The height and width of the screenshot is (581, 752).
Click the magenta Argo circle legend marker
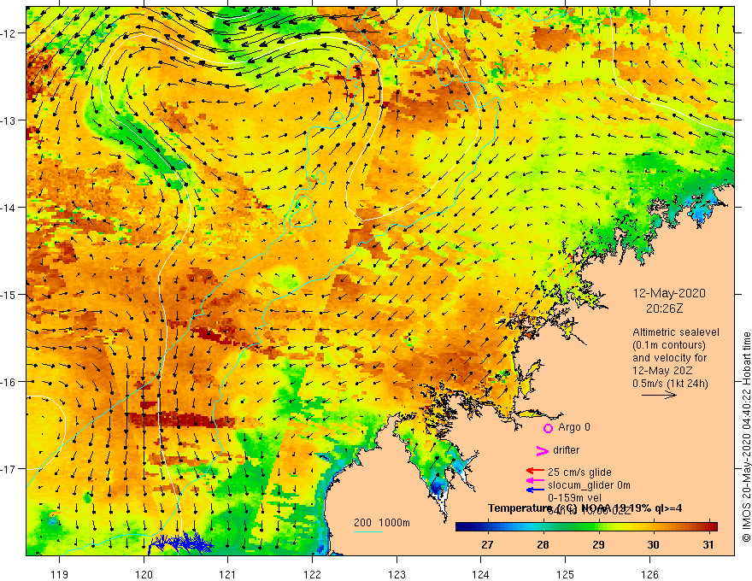coord(548,428)
